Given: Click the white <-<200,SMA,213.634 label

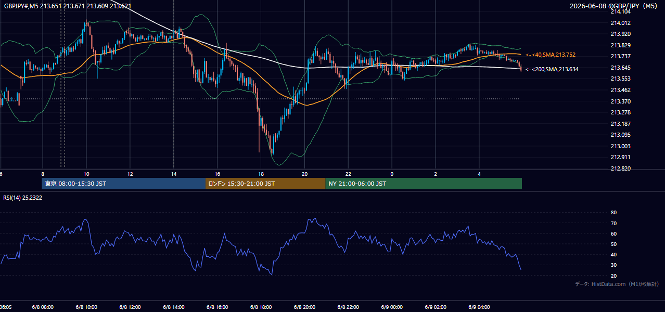Looking at the screenshot, I should pyautogui.click(x=552, y=69).
